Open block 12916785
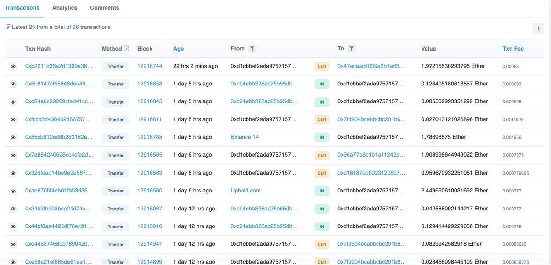Image resolution: width=551 pixels, height=265 pixels. 150,137
